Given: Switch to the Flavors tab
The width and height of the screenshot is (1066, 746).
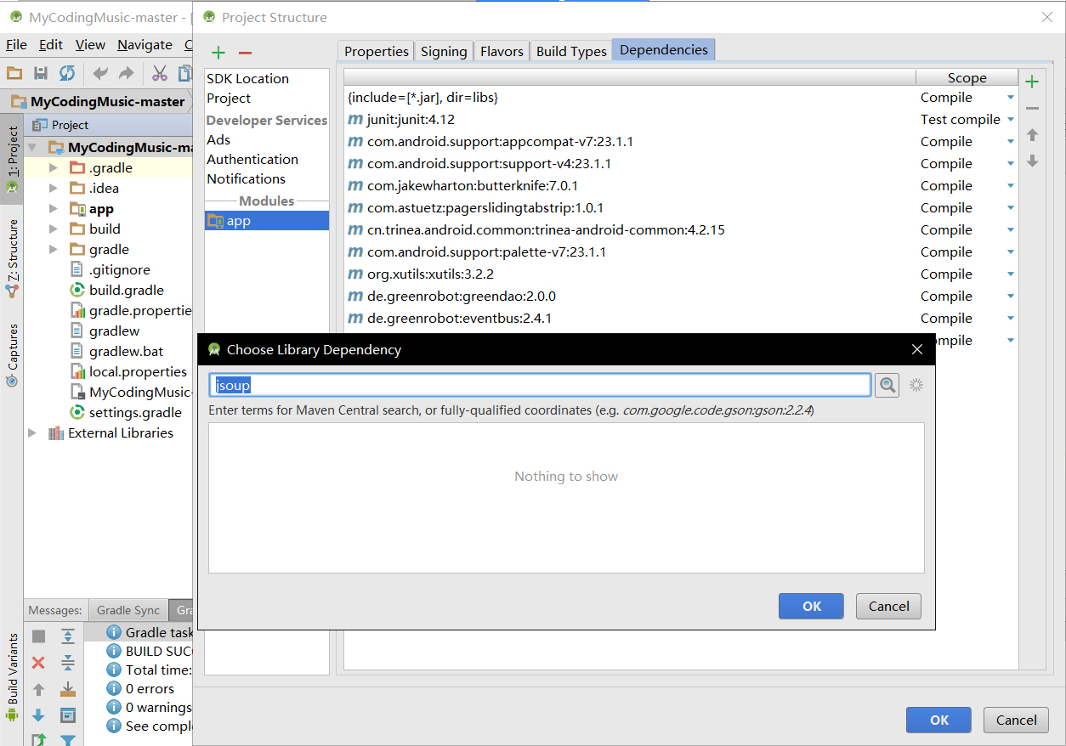Looking at the screenshot, I should pyautogui.click(x=502, y=51).
